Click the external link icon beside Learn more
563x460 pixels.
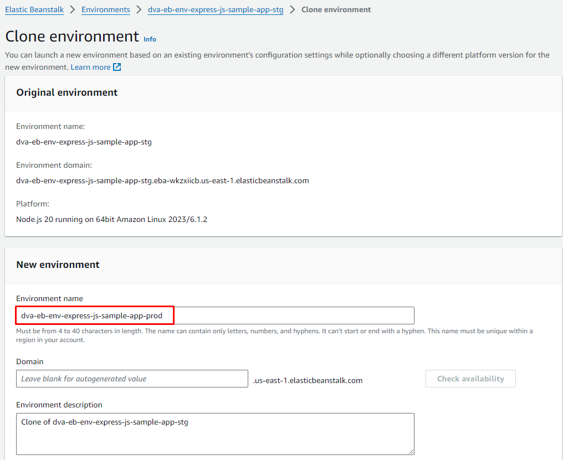tap(117, 67)
